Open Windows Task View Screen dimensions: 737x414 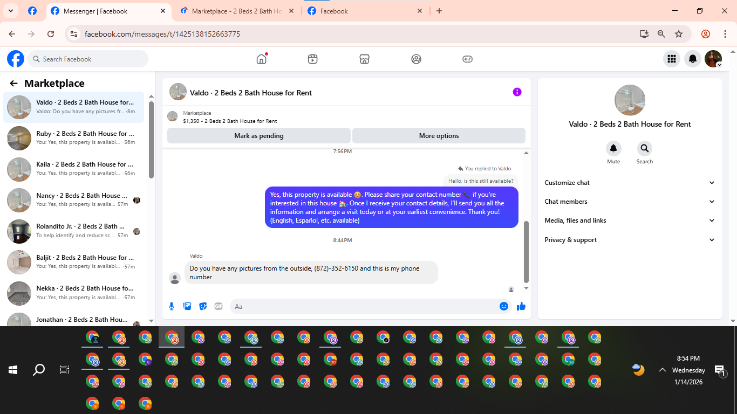pyautogui.click(x=65, y=370)
